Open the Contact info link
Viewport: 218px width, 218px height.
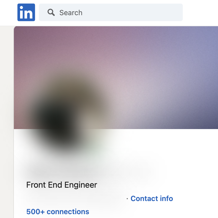(x=152, y=198)
